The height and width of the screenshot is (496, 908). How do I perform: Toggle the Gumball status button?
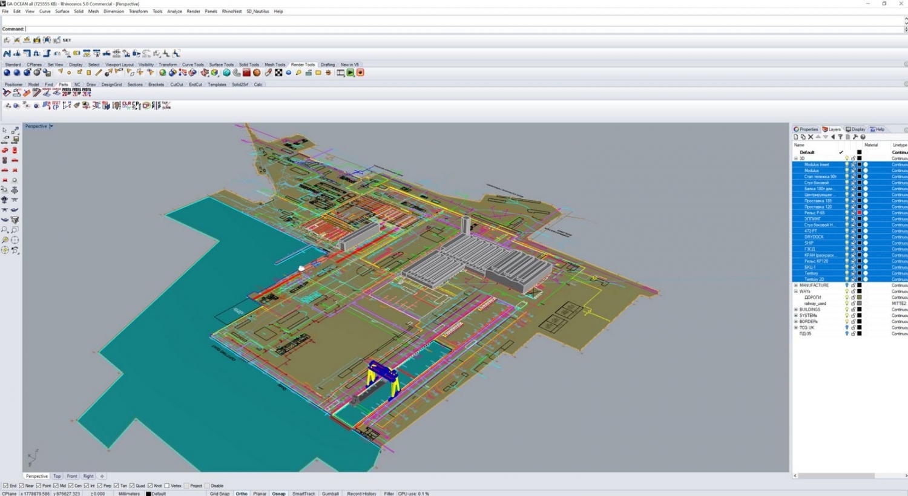pos(330,494)
